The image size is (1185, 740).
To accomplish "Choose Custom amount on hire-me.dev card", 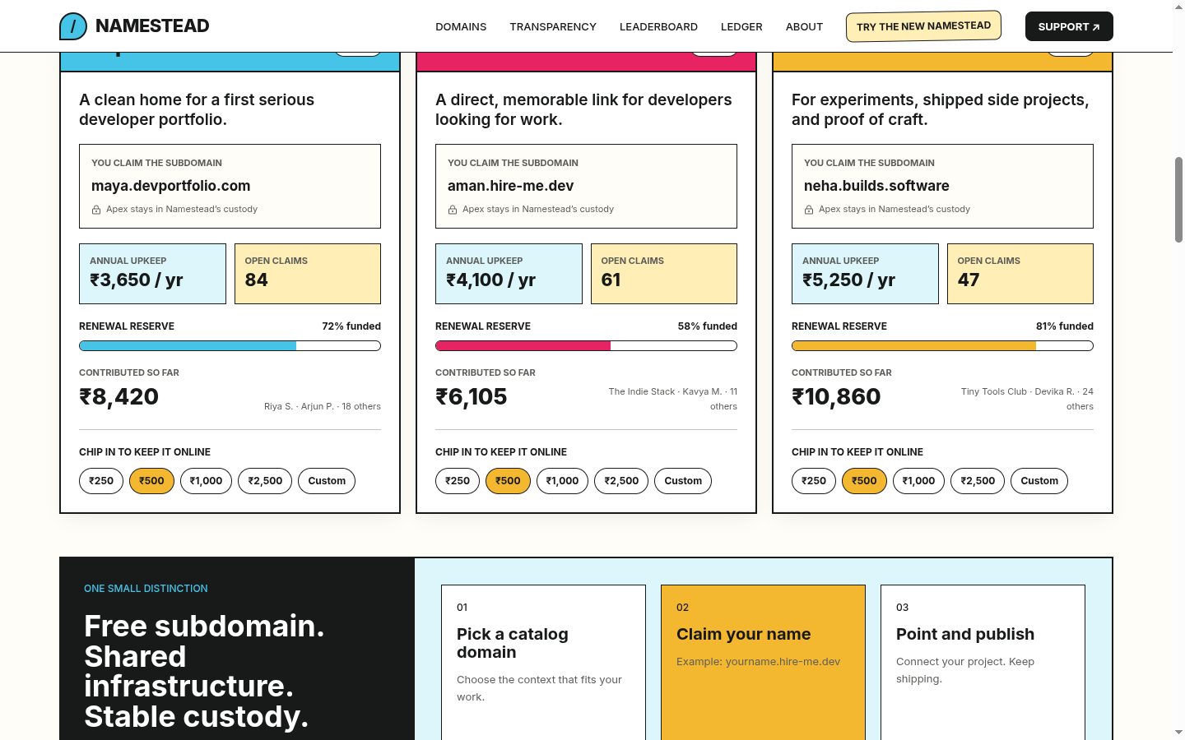I will tap(683, 481).
